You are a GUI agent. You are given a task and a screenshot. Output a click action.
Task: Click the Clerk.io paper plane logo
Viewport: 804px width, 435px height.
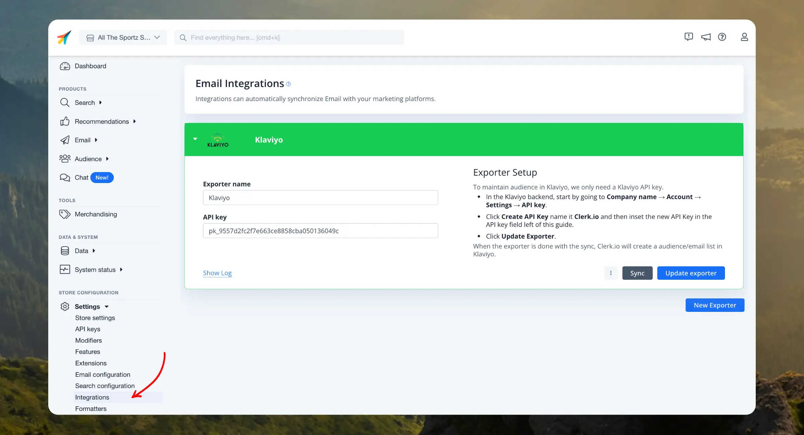tap(64, 37)
